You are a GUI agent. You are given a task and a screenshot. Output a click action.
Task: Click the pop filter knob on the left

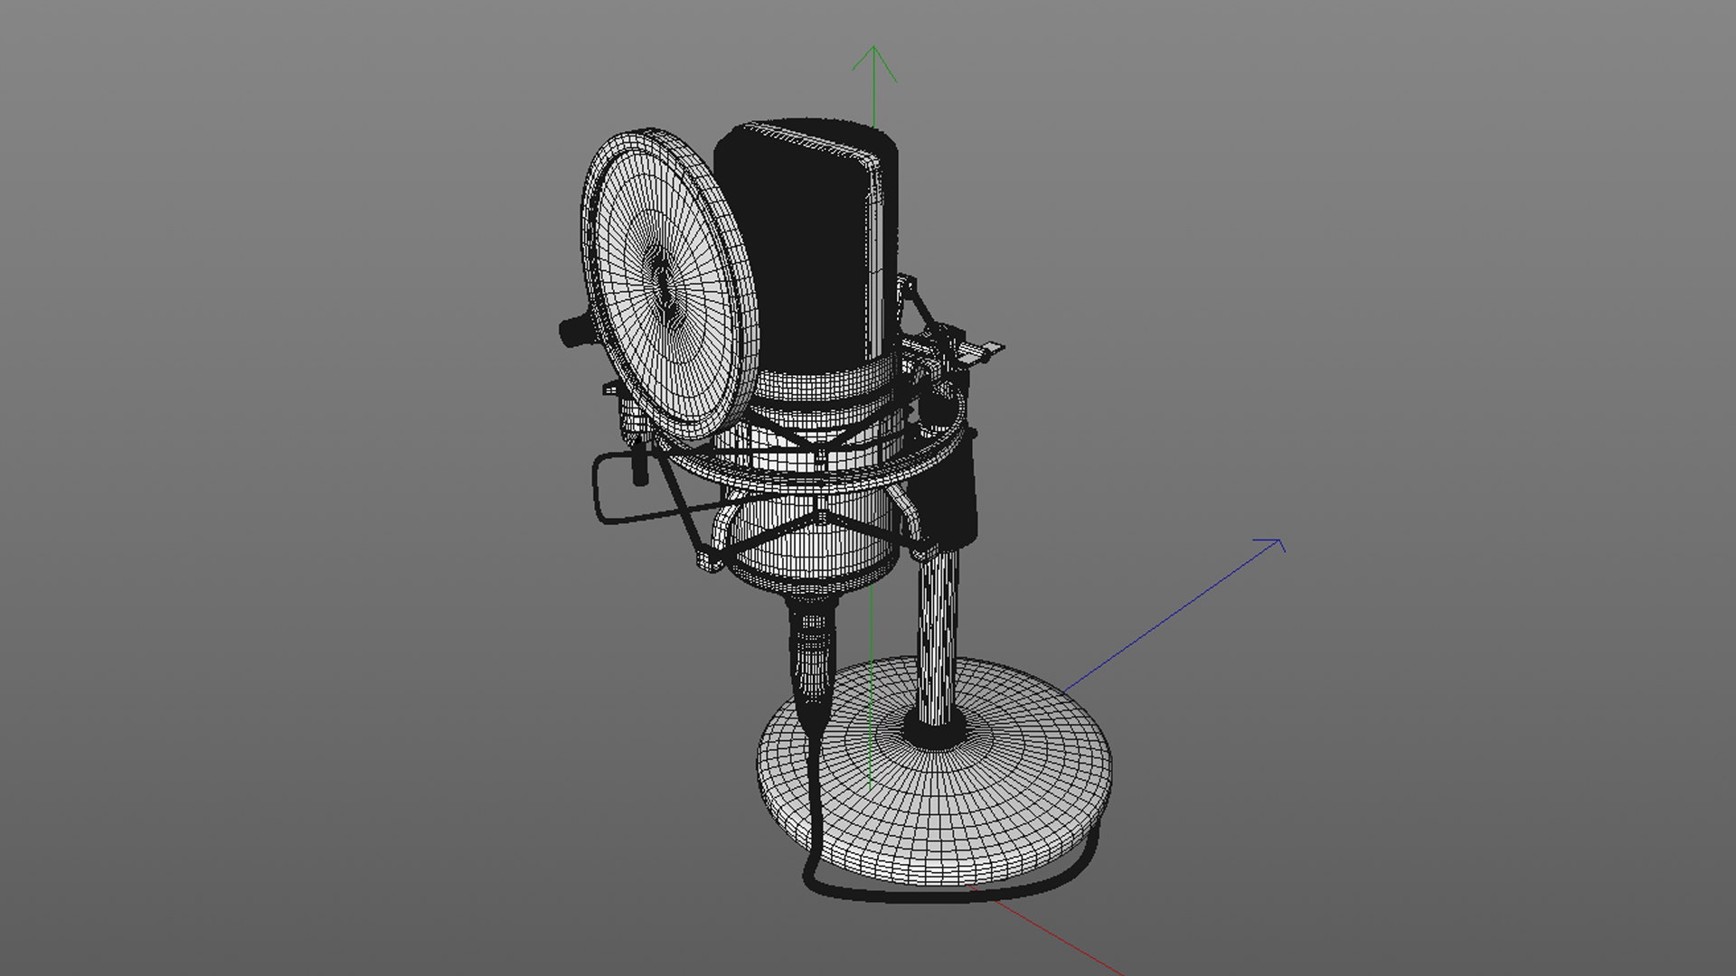pyautogui.click(x=572, y=331)
